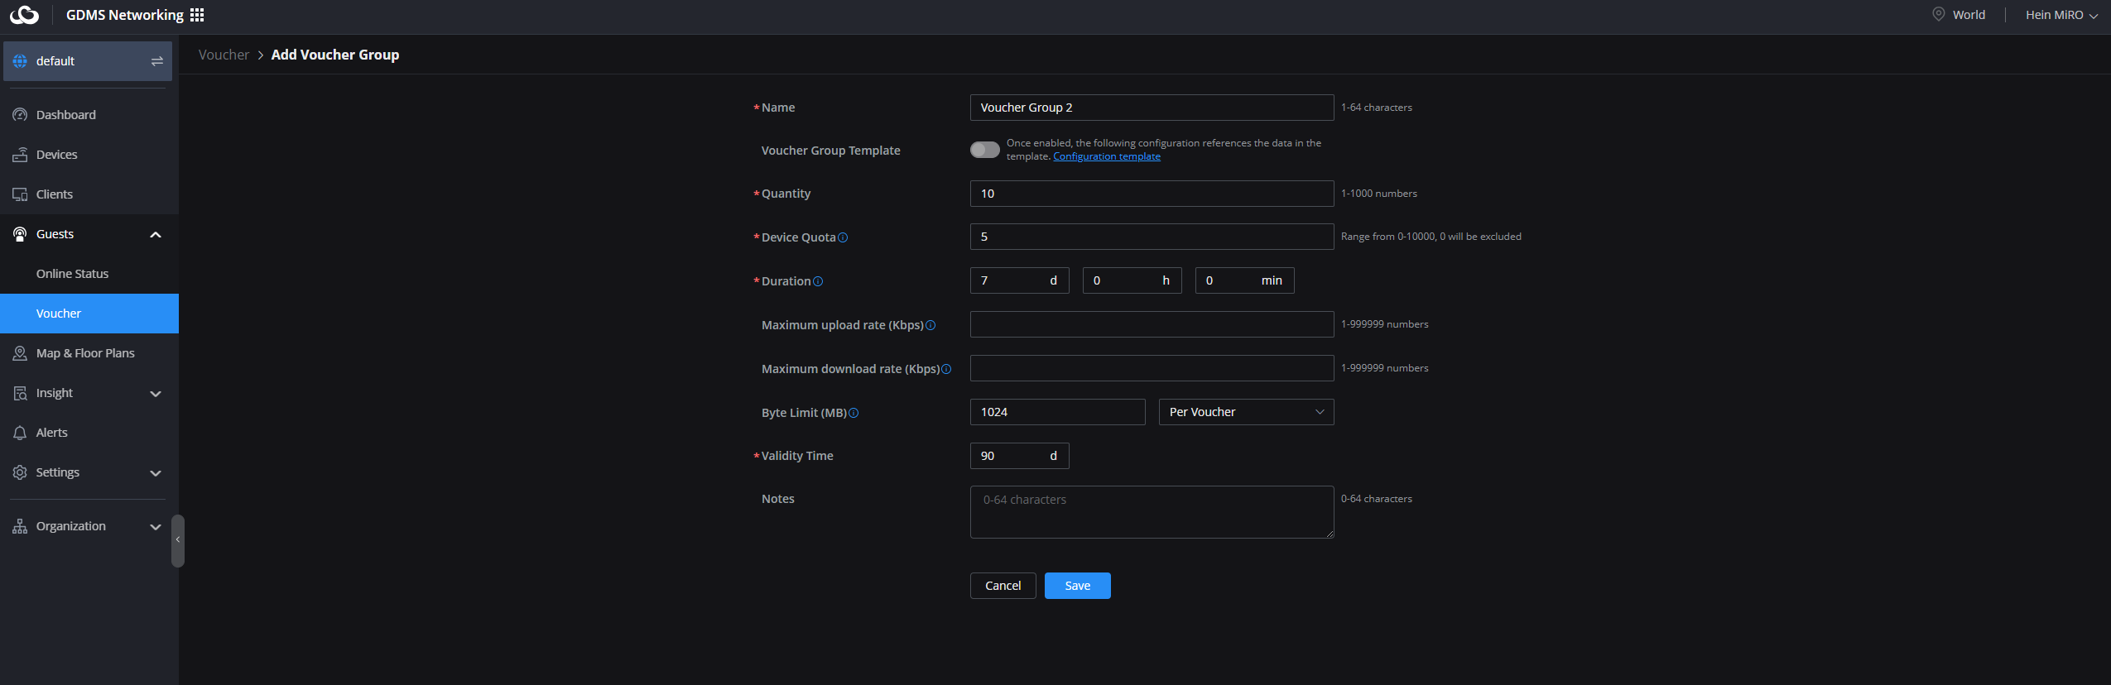Screen dimensions: 2111x685
Task: Open the Per Voucher dropdown
Action: (x=1246, y=412)
